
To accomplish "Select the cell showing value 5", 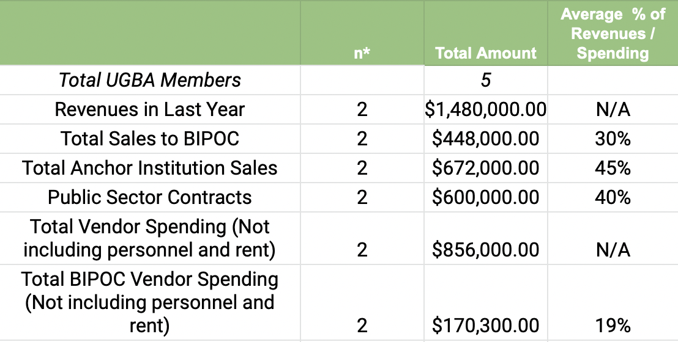I will click(x=486, y=81).
